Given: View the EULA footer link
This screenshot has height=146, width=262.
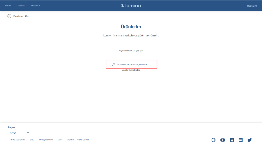Looking at the screenshot, I should click(32, 140).
